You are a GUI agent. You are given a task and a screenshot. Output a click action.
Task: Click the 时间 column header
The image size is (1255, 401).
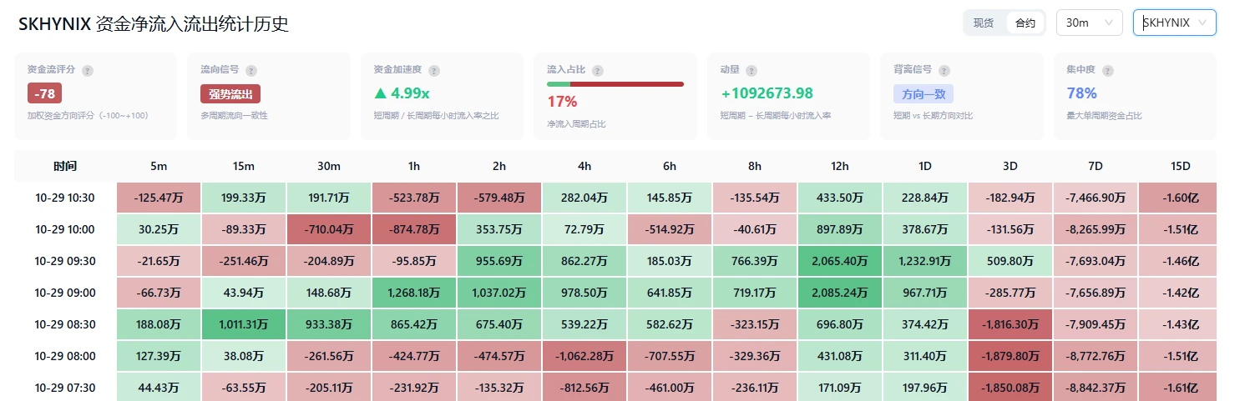(x=65, y=166)
